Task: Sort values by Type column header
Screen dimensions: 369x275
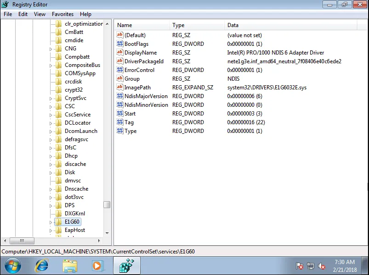Action: 197,25
